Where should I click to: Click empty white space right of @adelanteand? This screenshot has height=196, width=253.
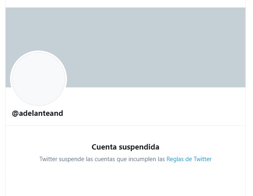tap(153, 113)
